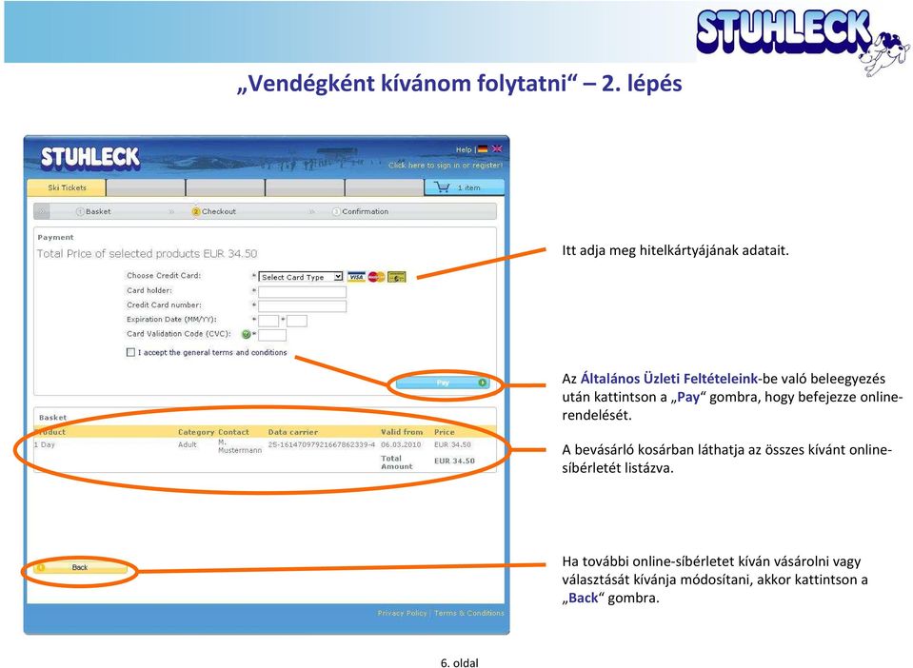Click the Category column header
The image size is (913, 668).
coord(196,432)
